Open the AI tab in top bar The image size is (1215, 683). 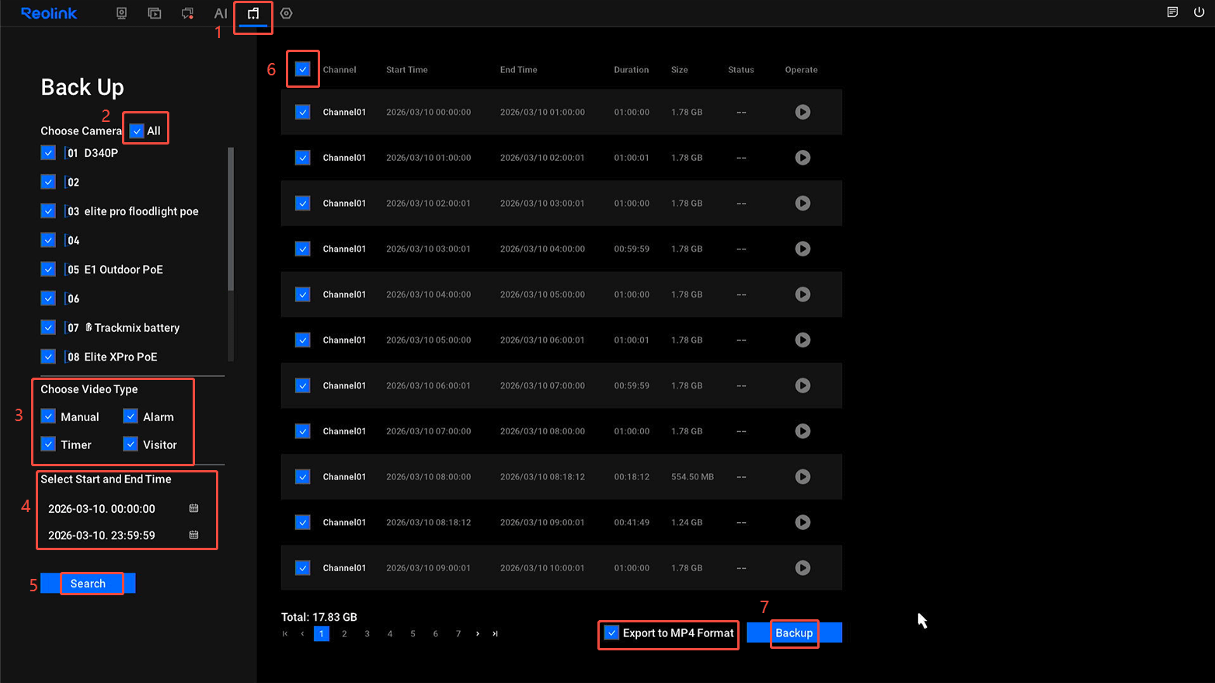[221, 13]
